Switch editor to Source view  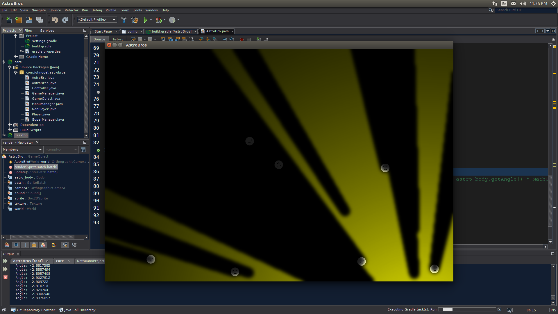tap(99, 39)
